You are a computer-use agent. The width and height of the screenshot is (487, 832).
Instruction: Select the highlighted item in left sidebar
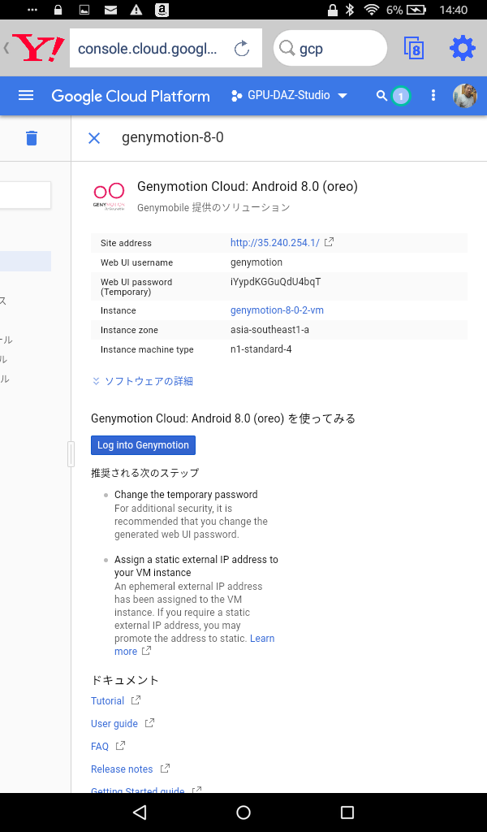(25, 261)
